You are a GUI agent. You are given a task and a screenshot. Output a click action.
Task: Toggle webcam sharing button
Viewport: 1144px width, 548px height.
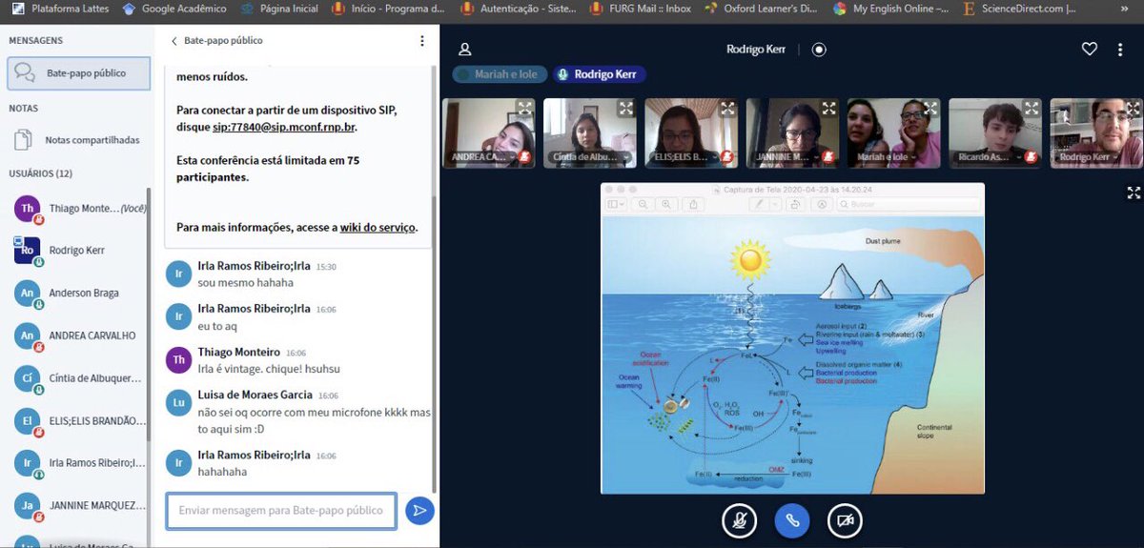click(x=844, y=520)
